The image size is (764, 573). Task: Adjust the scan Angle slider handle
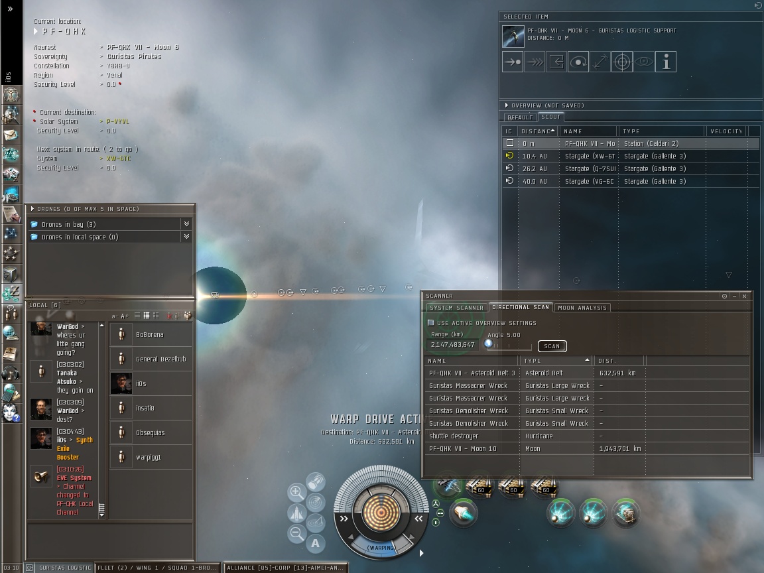tap(488, 344)
